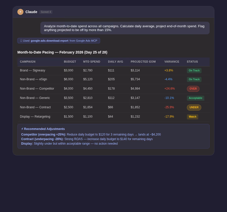Click the tool-use icon before 'Used'
Screen dimensions: 227x212
click(x=21, y=41)
